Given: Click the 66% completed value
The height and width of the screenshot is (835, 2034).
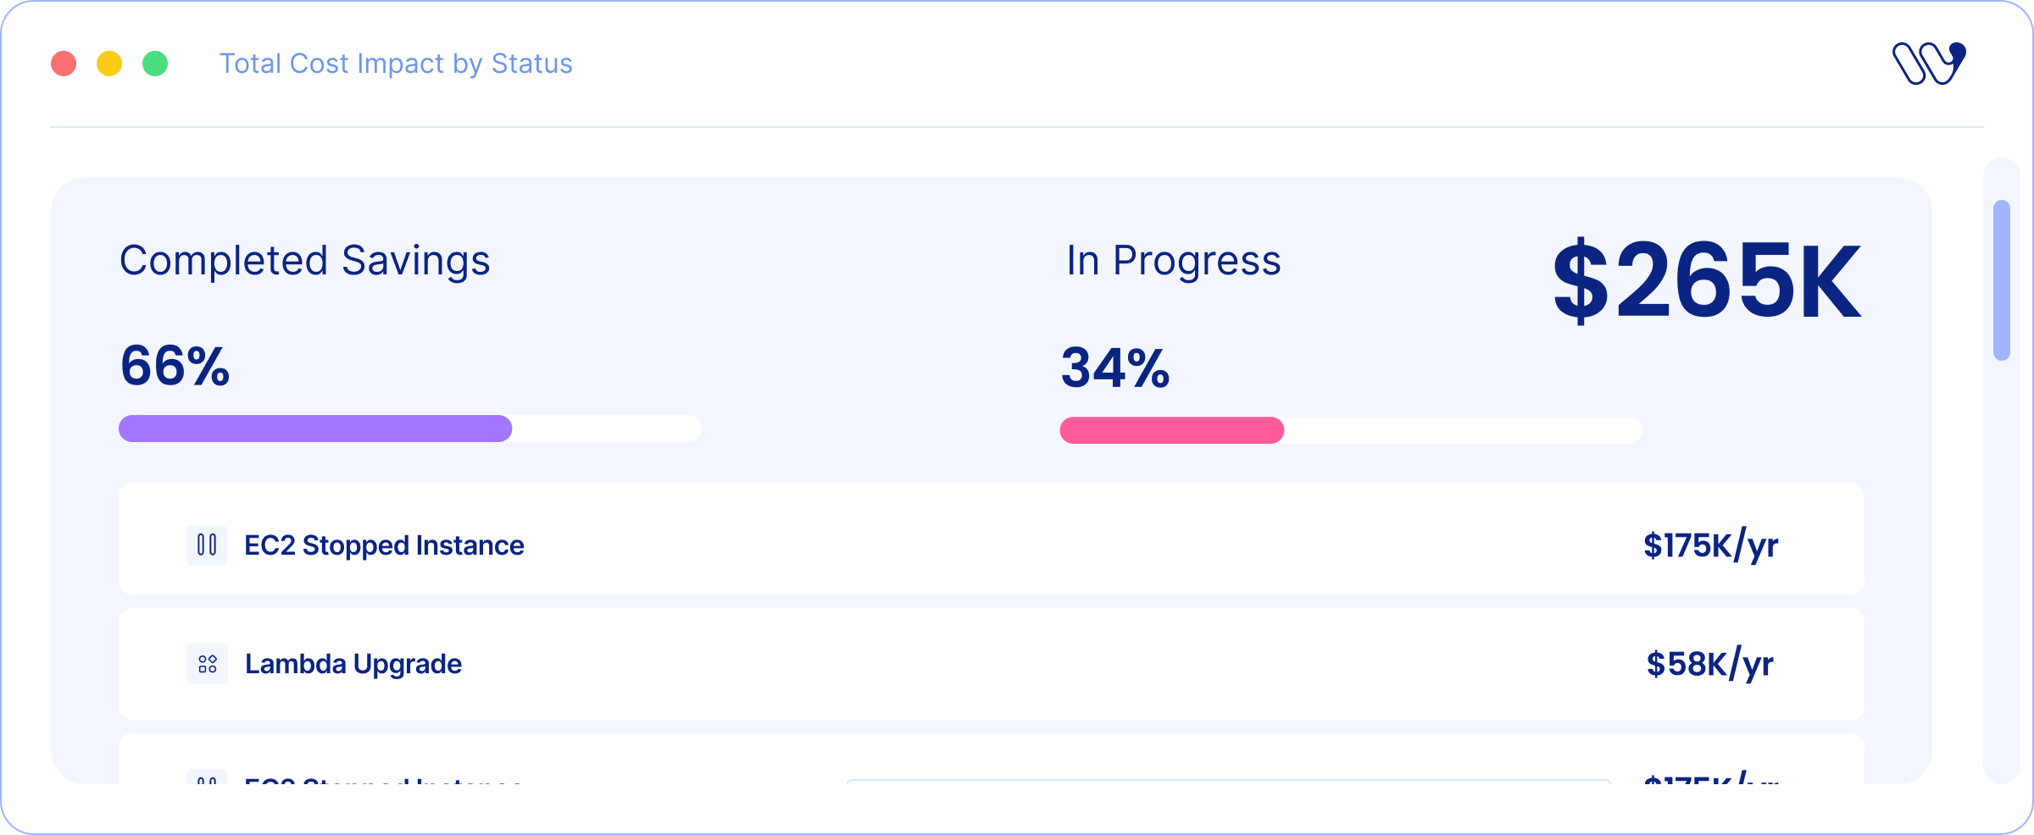Looking at the screenshot, I should (175, 366).
